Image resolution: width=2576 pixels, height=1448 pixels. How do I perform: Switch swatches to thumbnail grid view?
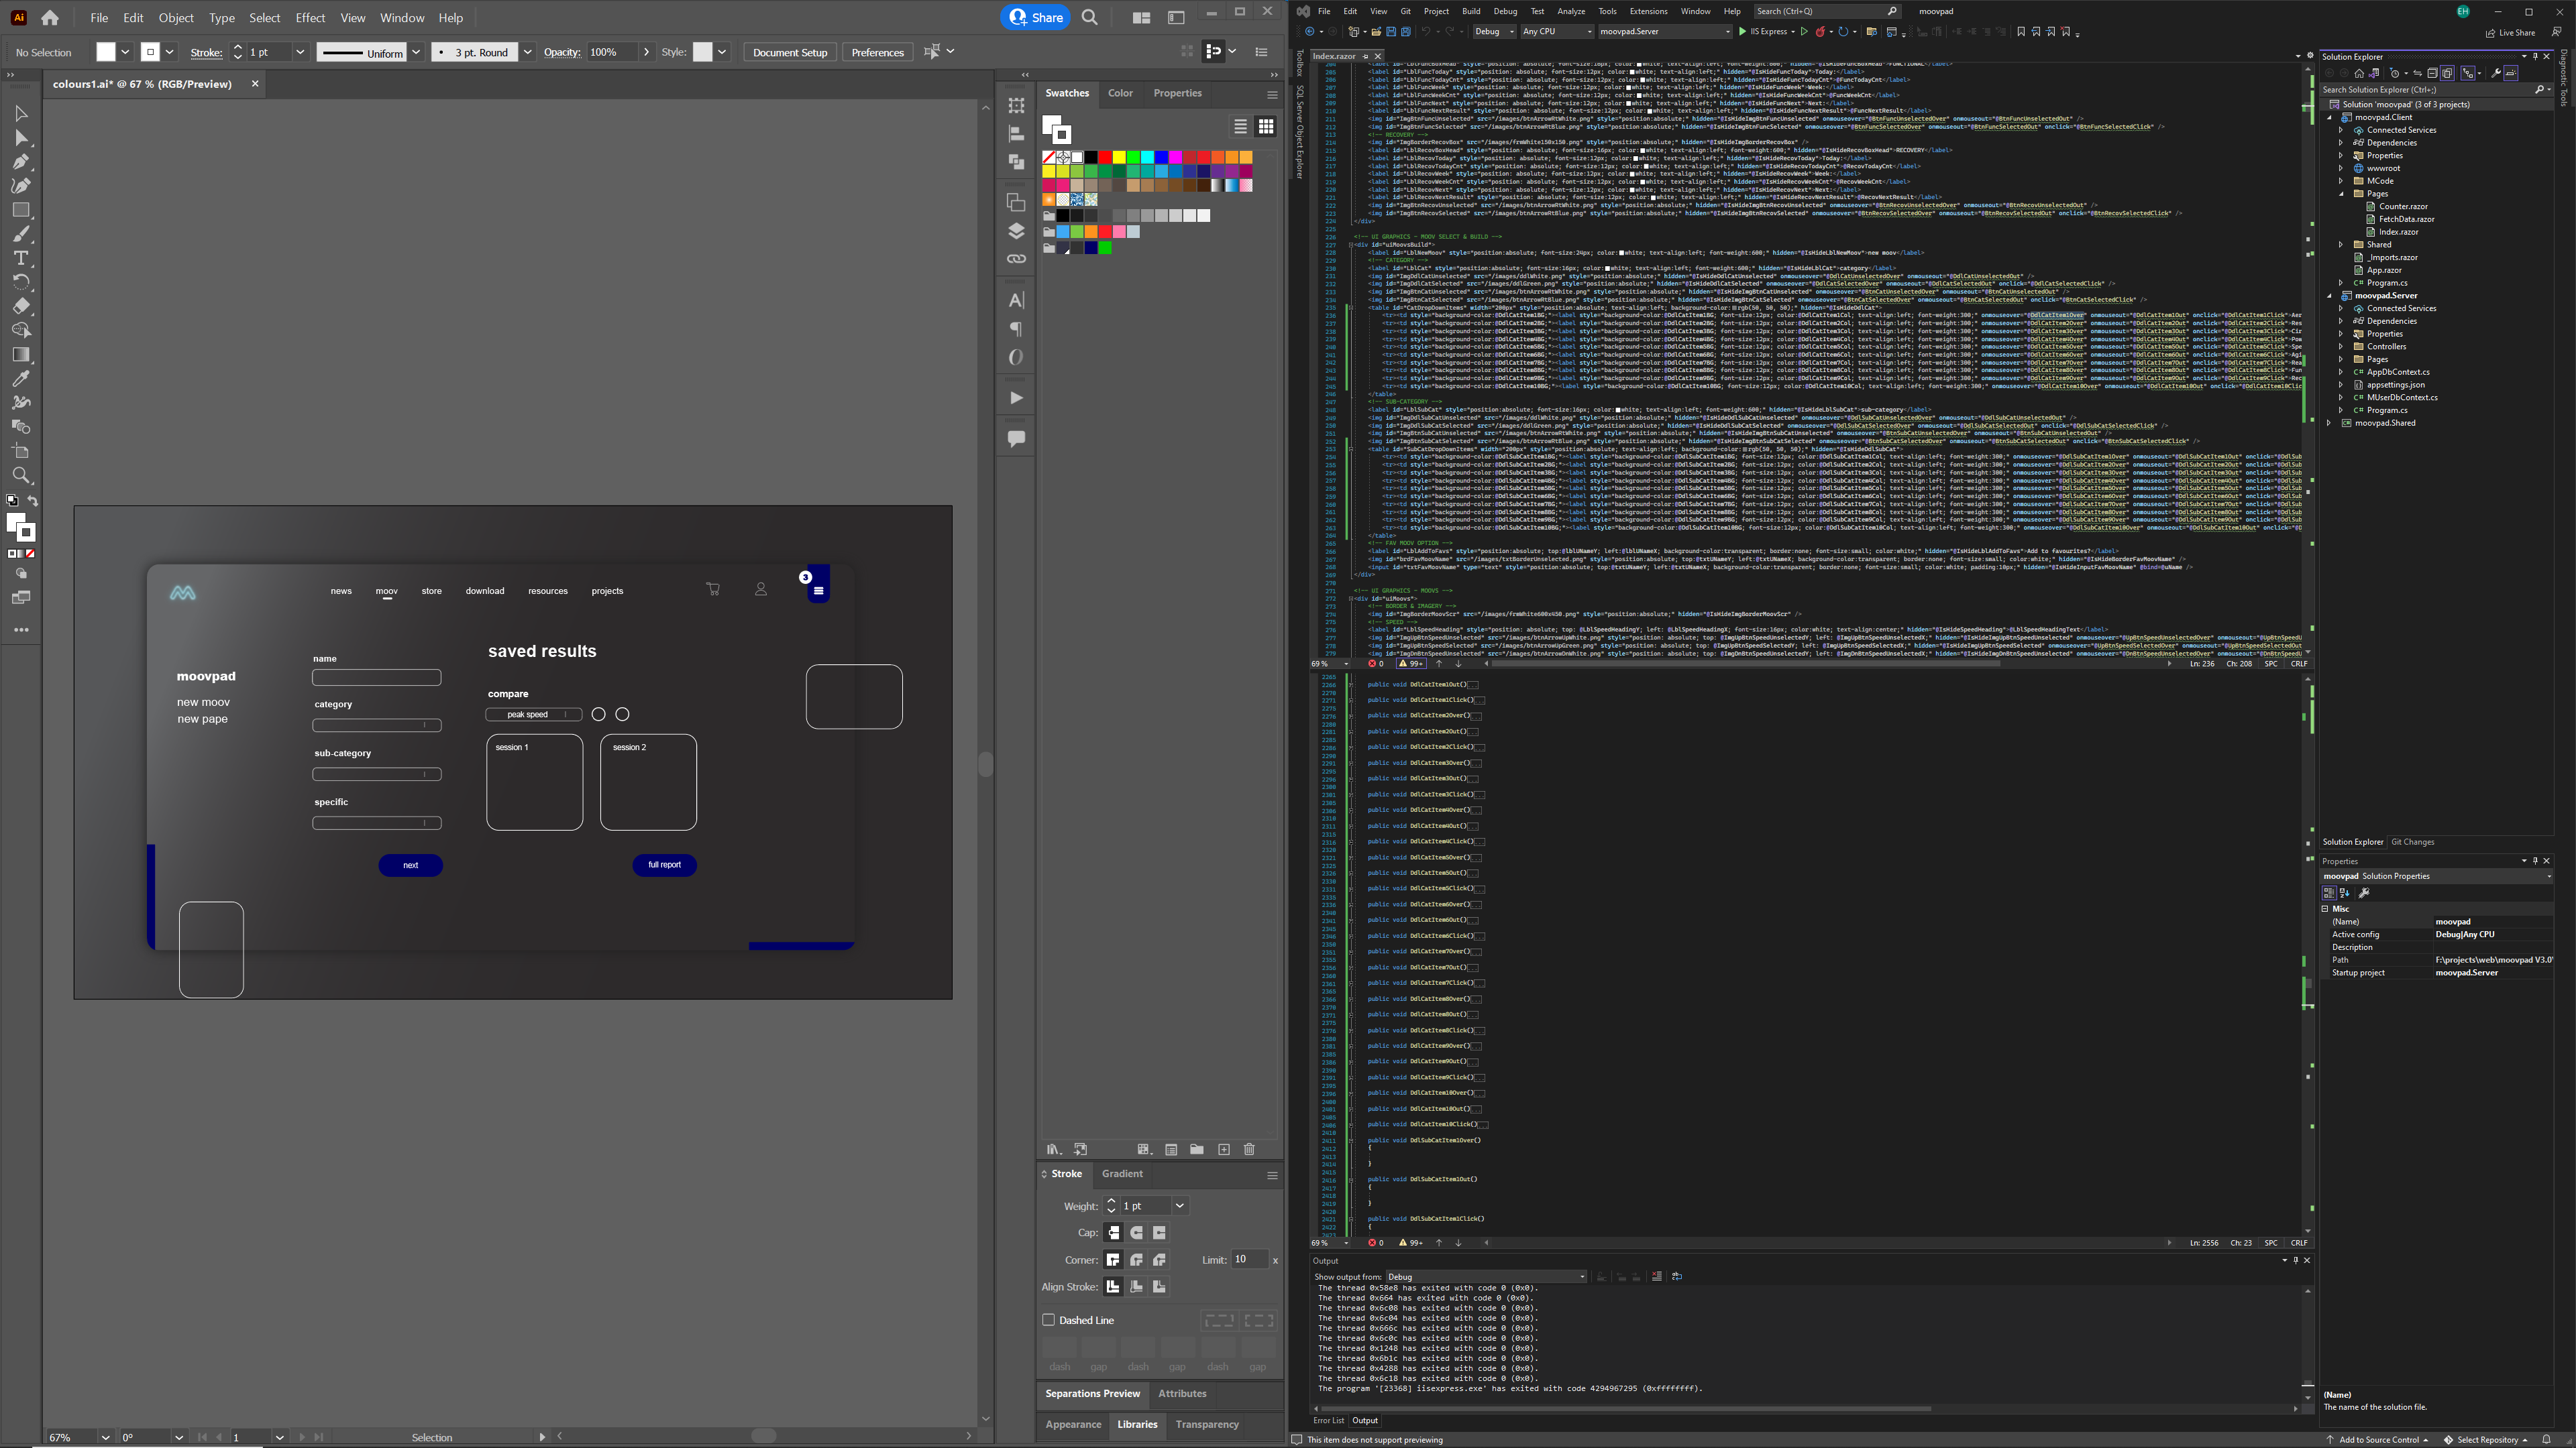click(x=1266, y=126)
